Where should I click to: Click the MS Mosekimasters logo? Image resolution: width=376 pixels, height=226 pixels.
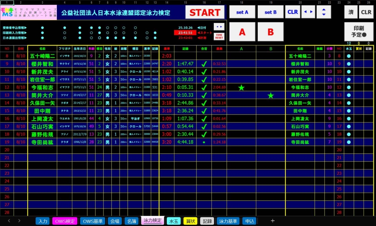point(7,12)
